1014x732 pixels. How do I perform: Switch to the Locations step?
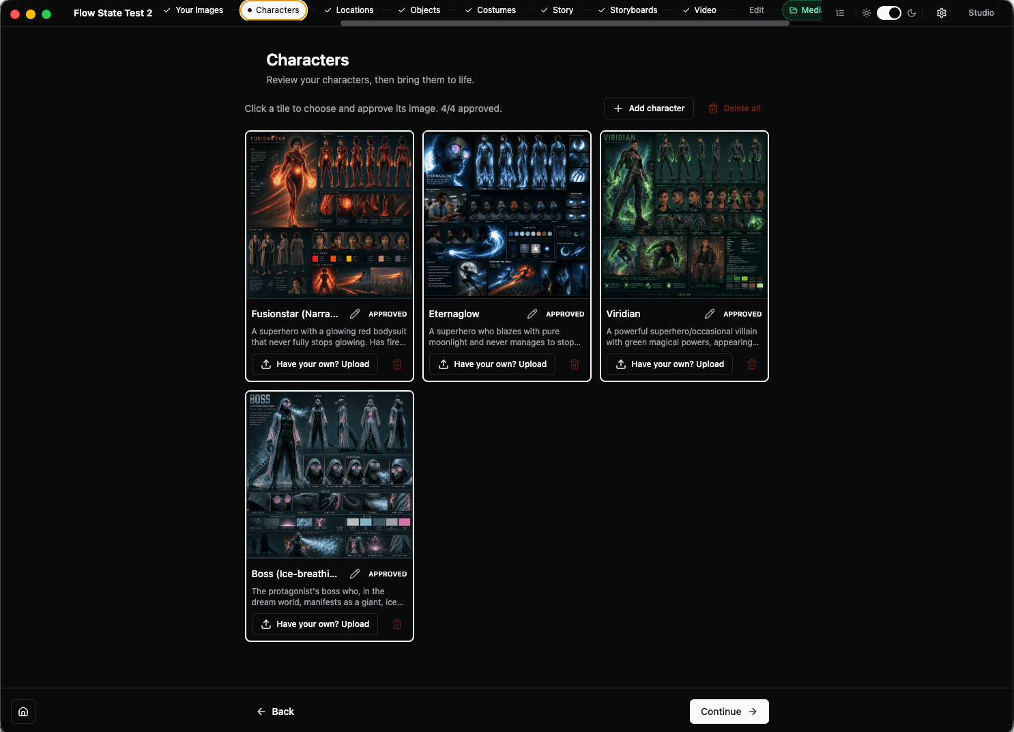[349, 10]
